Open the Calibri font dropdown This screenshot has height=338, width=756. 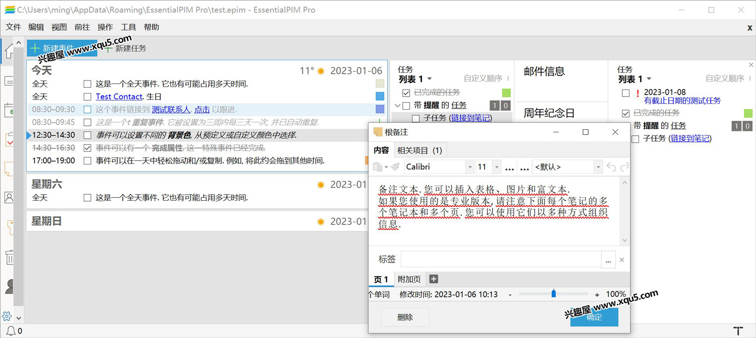[x=470, y=166]
